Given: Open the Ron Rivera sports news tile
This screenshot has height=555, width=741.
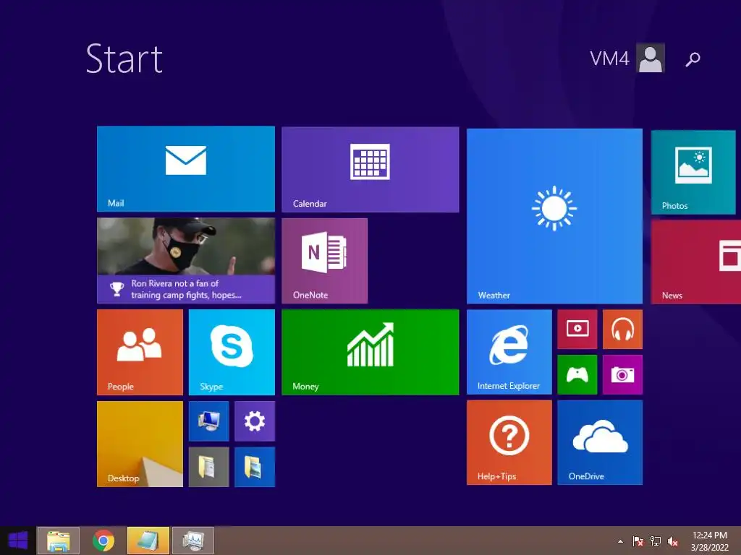Looking at the screenshot, I should [x=186, y=260].
